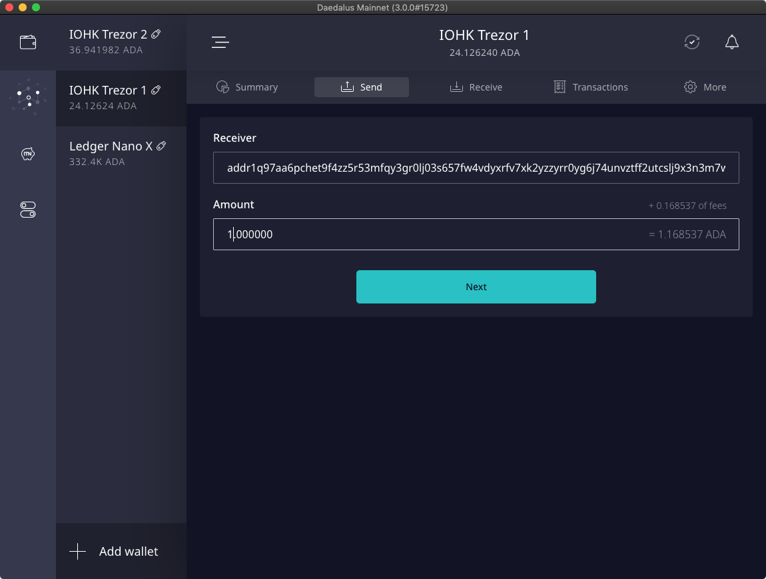The height and width of the screenshot is (579, 766).
Task: Open the Receive tab
Action: (476, 87)
